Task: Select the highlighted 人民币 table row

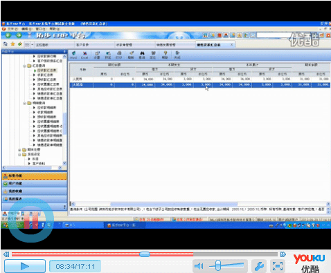Action: [x=200, y=85]
